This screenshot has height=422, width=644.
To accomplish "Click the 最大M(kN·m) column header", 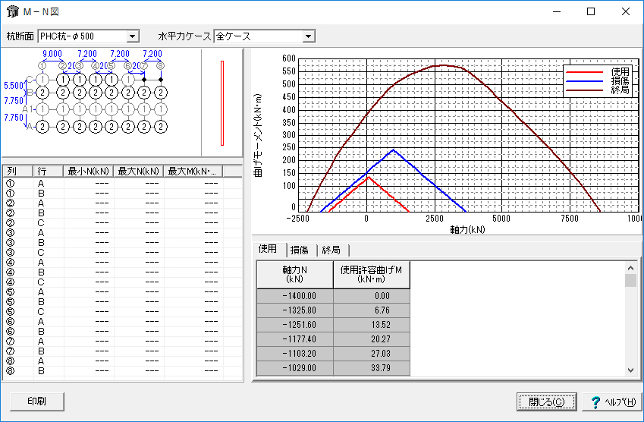I will 193,172.
